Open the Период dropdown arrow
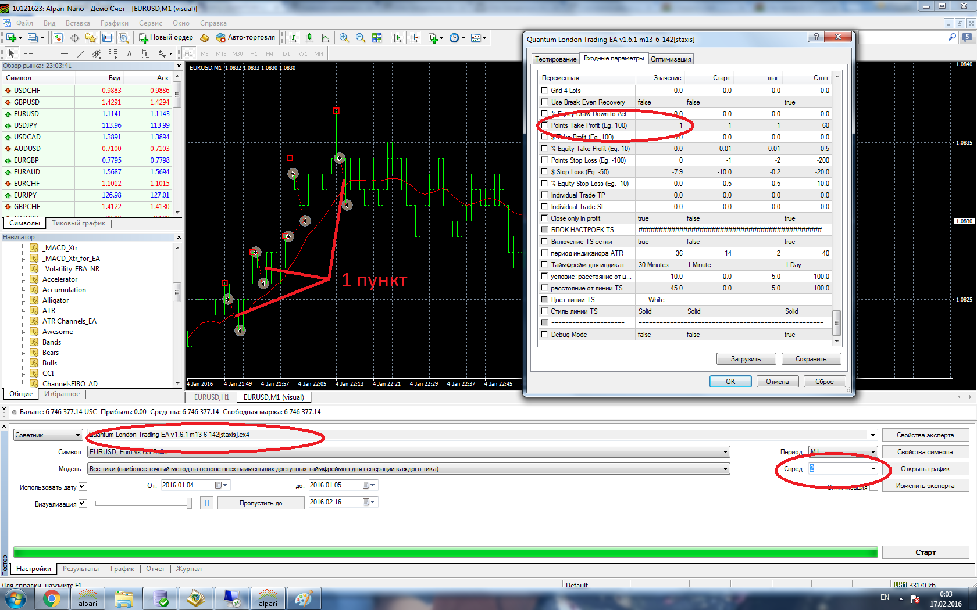Image resolution: width=977 pixels, height=610 pixels. pos(873,452)
